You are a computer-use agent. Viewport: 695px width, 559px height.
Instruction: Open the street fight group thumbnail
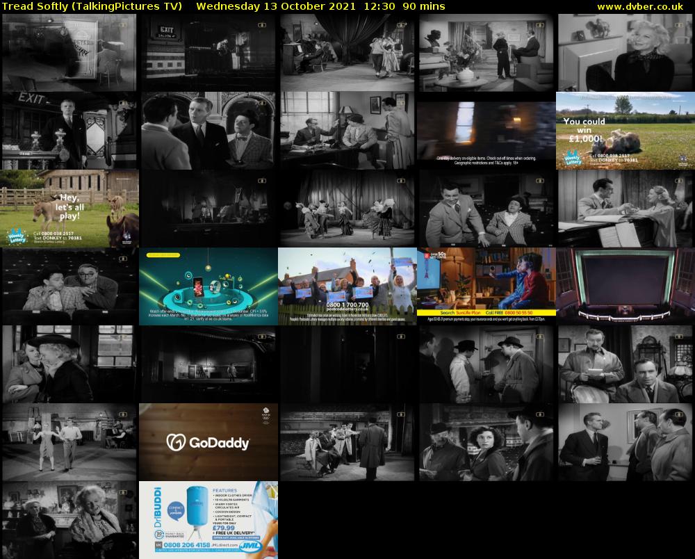[347, 442]
